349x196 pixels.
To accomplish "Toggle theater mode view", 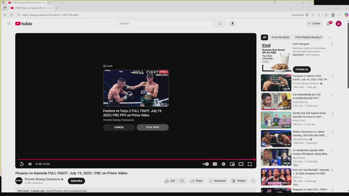I will pyautogui.click(x=241, y=164).
